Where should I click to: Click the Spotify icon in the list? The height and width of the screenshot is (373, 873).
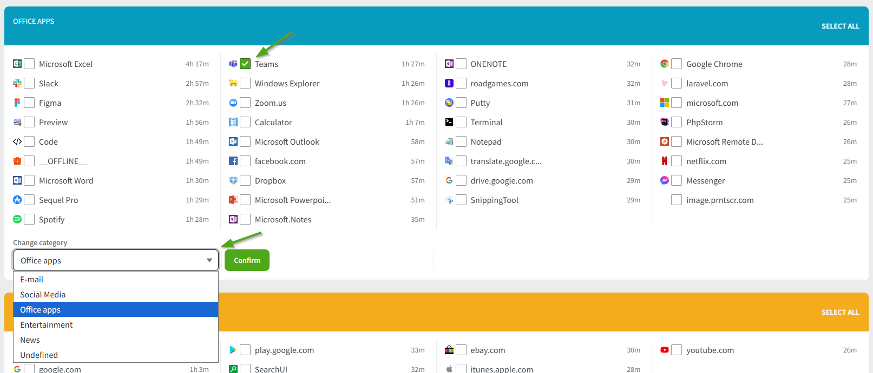point(17,219)
